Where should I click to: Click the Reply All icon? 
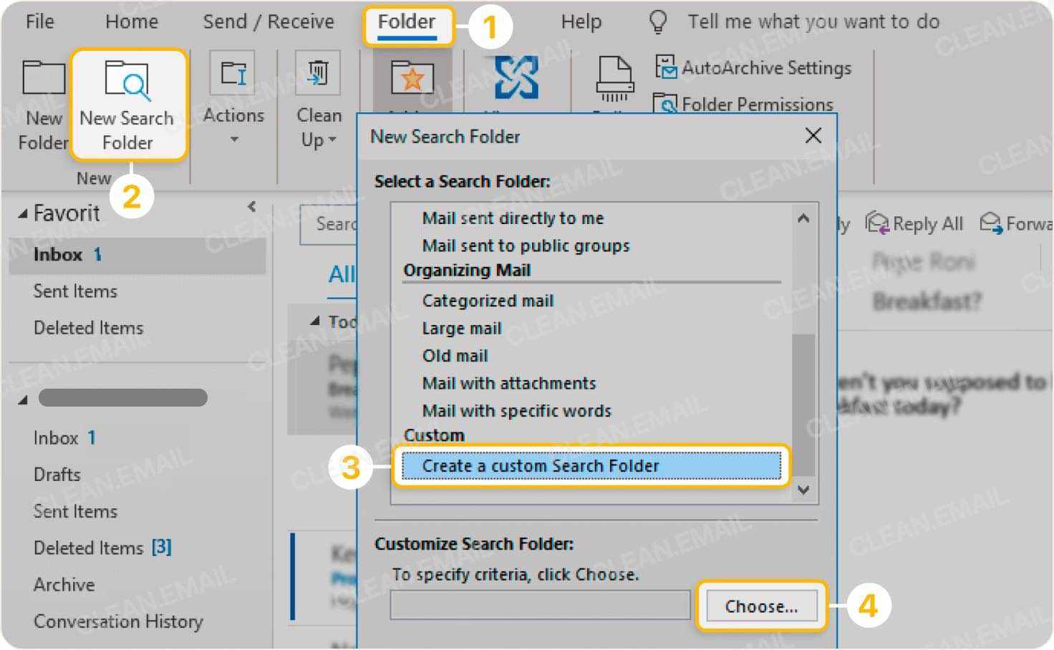pos(876,223)
